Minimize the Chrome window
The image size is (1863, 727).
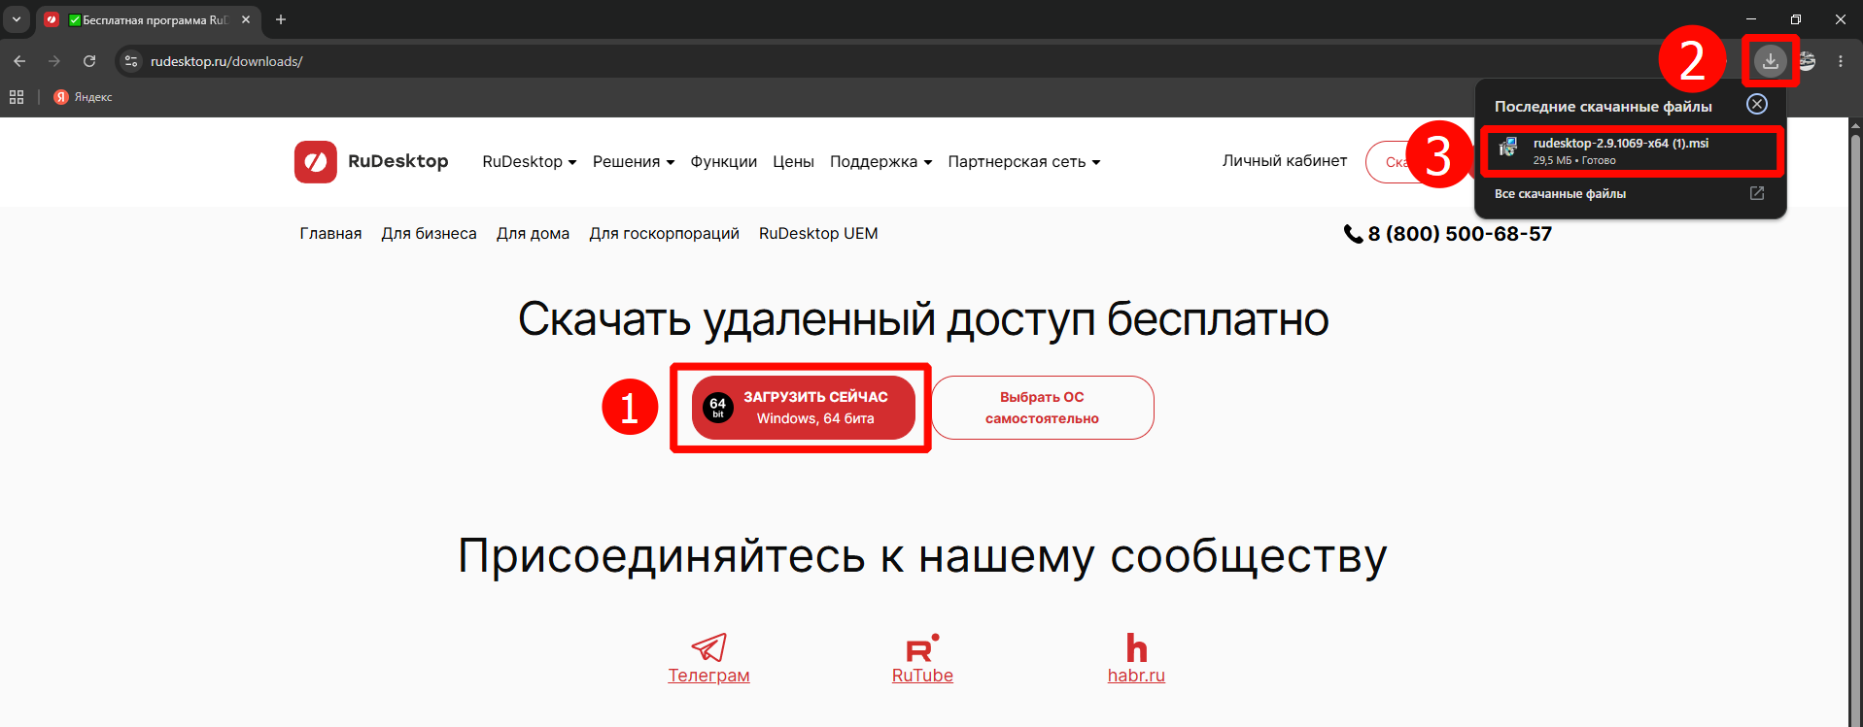click(1751, 19)
